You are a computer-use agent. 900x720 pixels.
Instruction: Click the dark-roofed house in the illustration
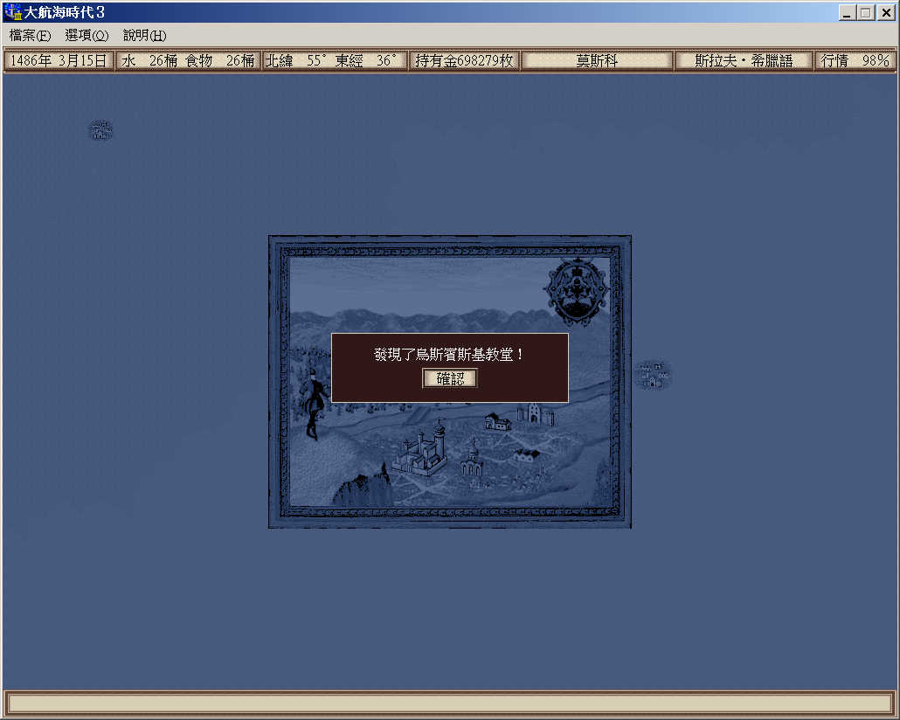point(497,422)
